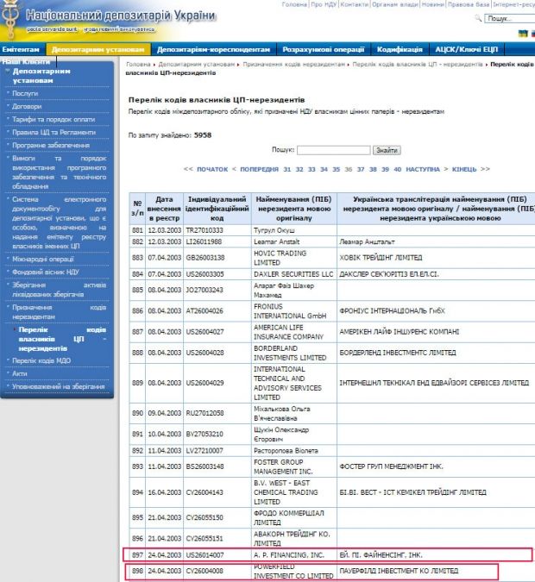Go to page 37 in pagination
535x582 pixels.
(x=361, y=169)
